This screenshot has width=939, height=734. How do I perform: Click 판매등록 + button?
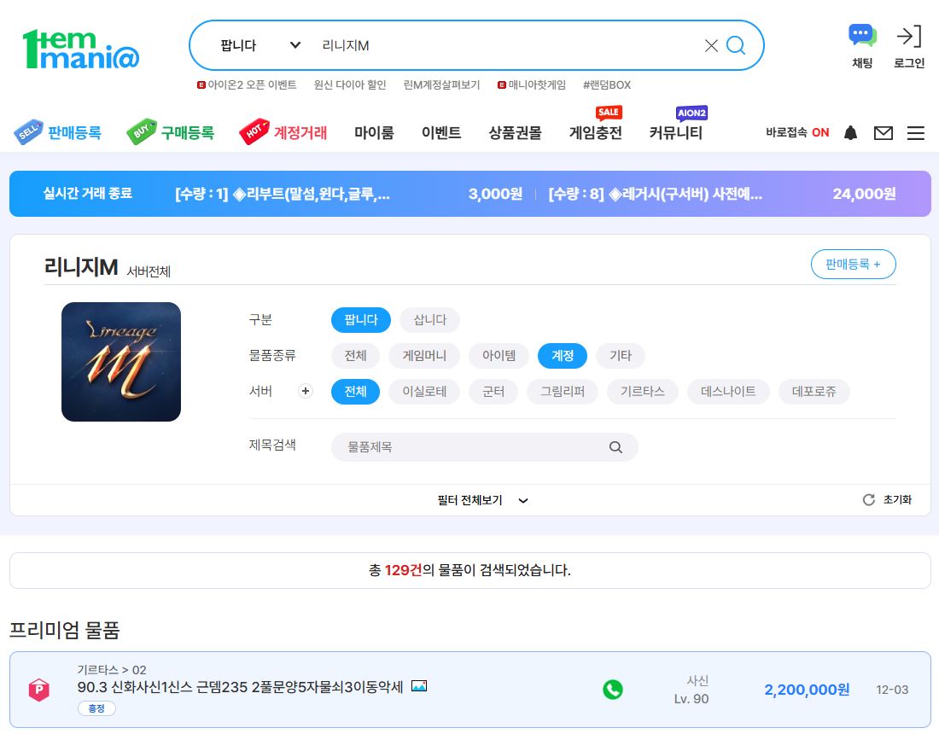(x=853, y=264)
